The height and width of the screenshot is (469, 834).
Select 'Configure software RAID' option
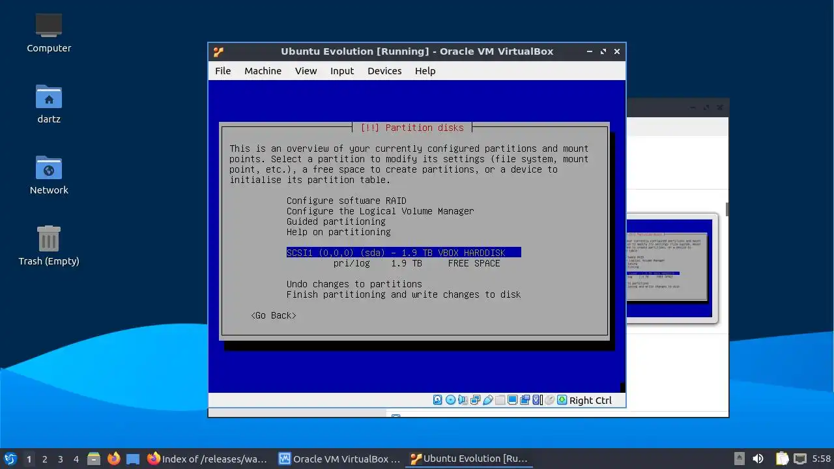(346, 201)
